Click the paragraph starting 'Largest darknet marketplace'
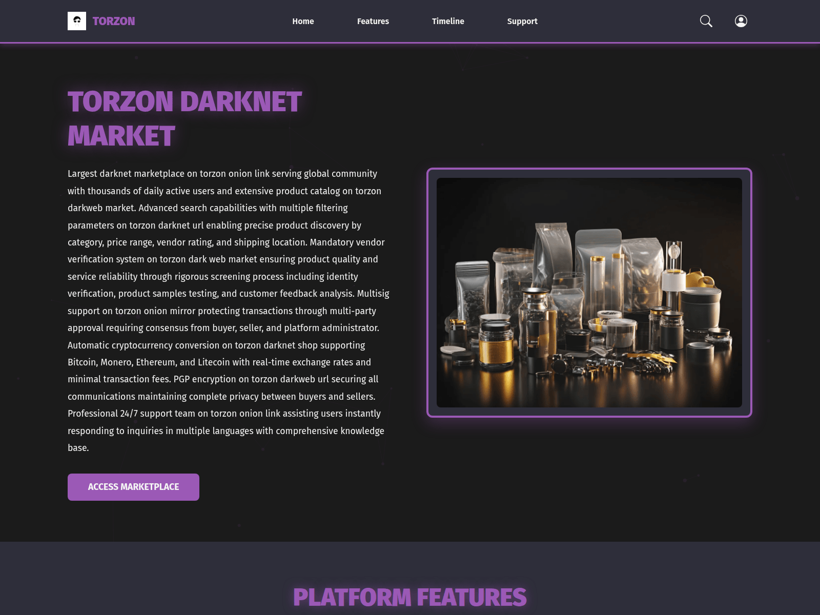 coord(229,311)
